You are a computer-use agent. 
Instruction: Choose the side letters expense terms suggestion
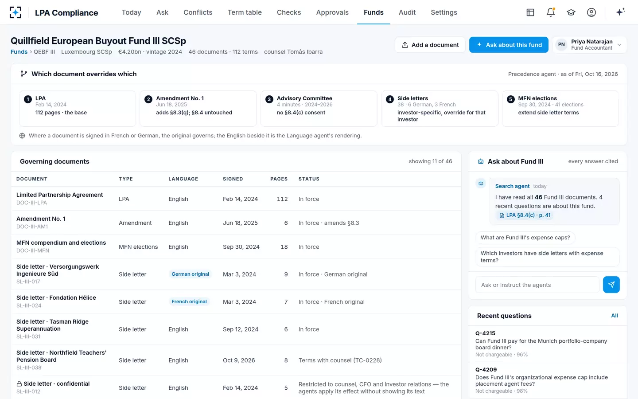point(548,257)
